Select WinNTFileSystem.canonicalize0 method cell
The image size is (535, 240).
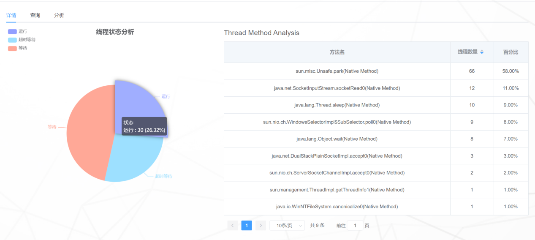point(337,207)
